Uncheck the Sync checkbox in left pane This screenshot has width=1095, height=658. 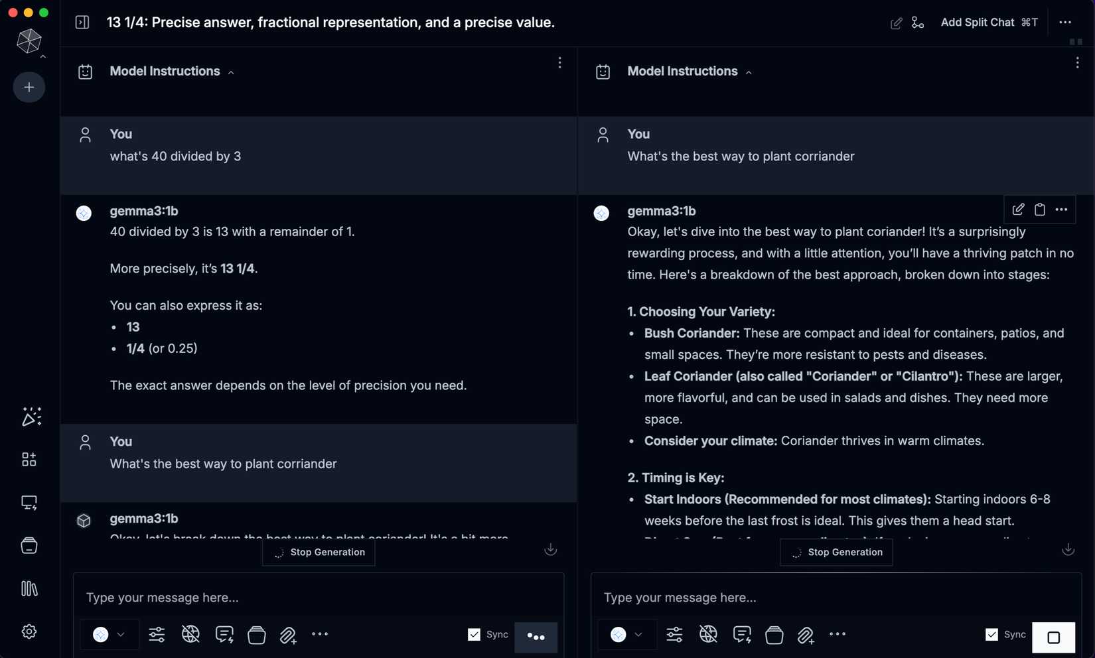474,635
